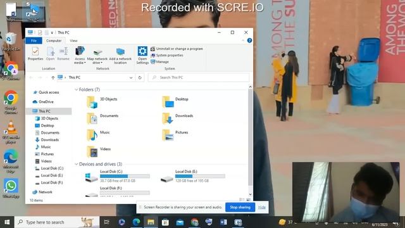Switch to the View ribbon tab
The height and width of the screenshot is (228, 405).
tap(73, 41)
